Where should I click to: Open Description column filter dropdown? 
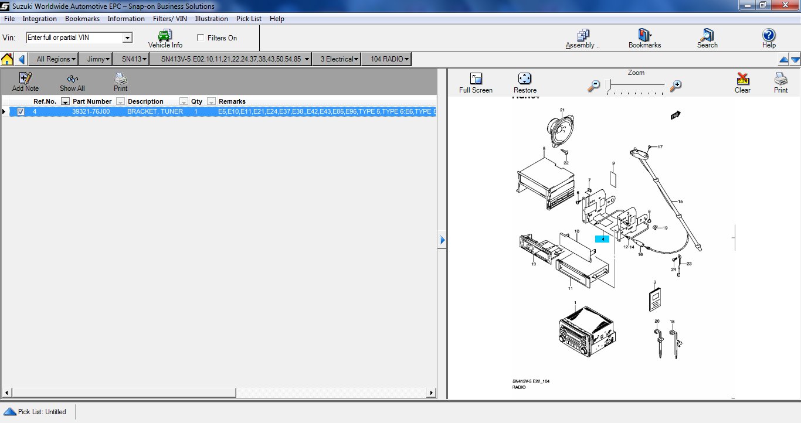point(184,101)
